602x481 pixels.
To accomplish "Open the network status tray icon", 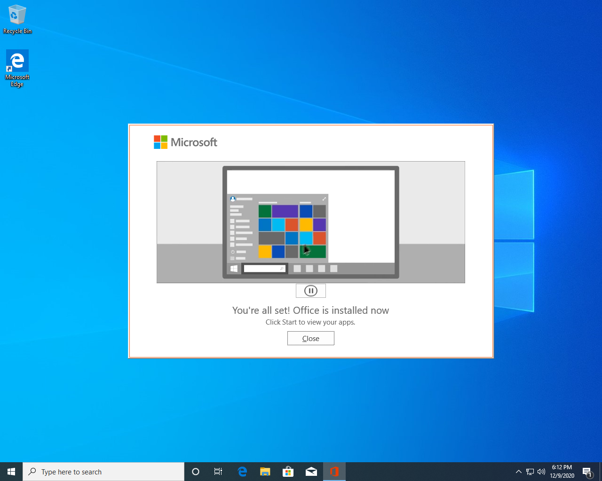I will (x=530, y=472).
